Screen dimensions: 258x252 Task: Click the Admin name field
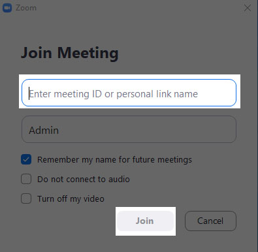point(129,129)
